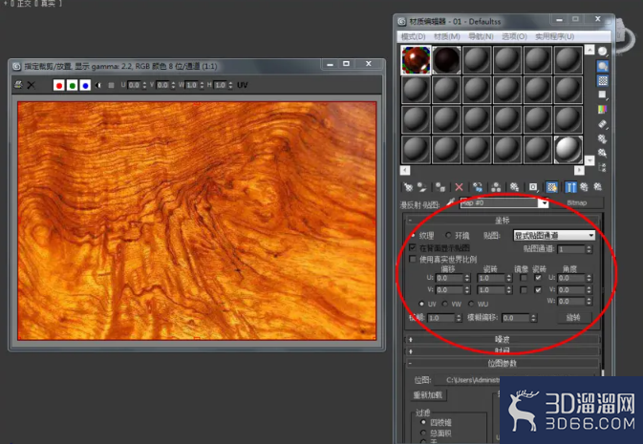Image resolution: width=643 pixels, height=444 pixels.
Task: Select the 纹理 radio button
Action: (x=413, y=235)
